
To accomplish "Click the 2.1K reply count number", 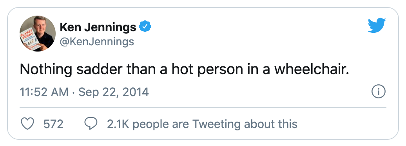I will click(118, 124).
